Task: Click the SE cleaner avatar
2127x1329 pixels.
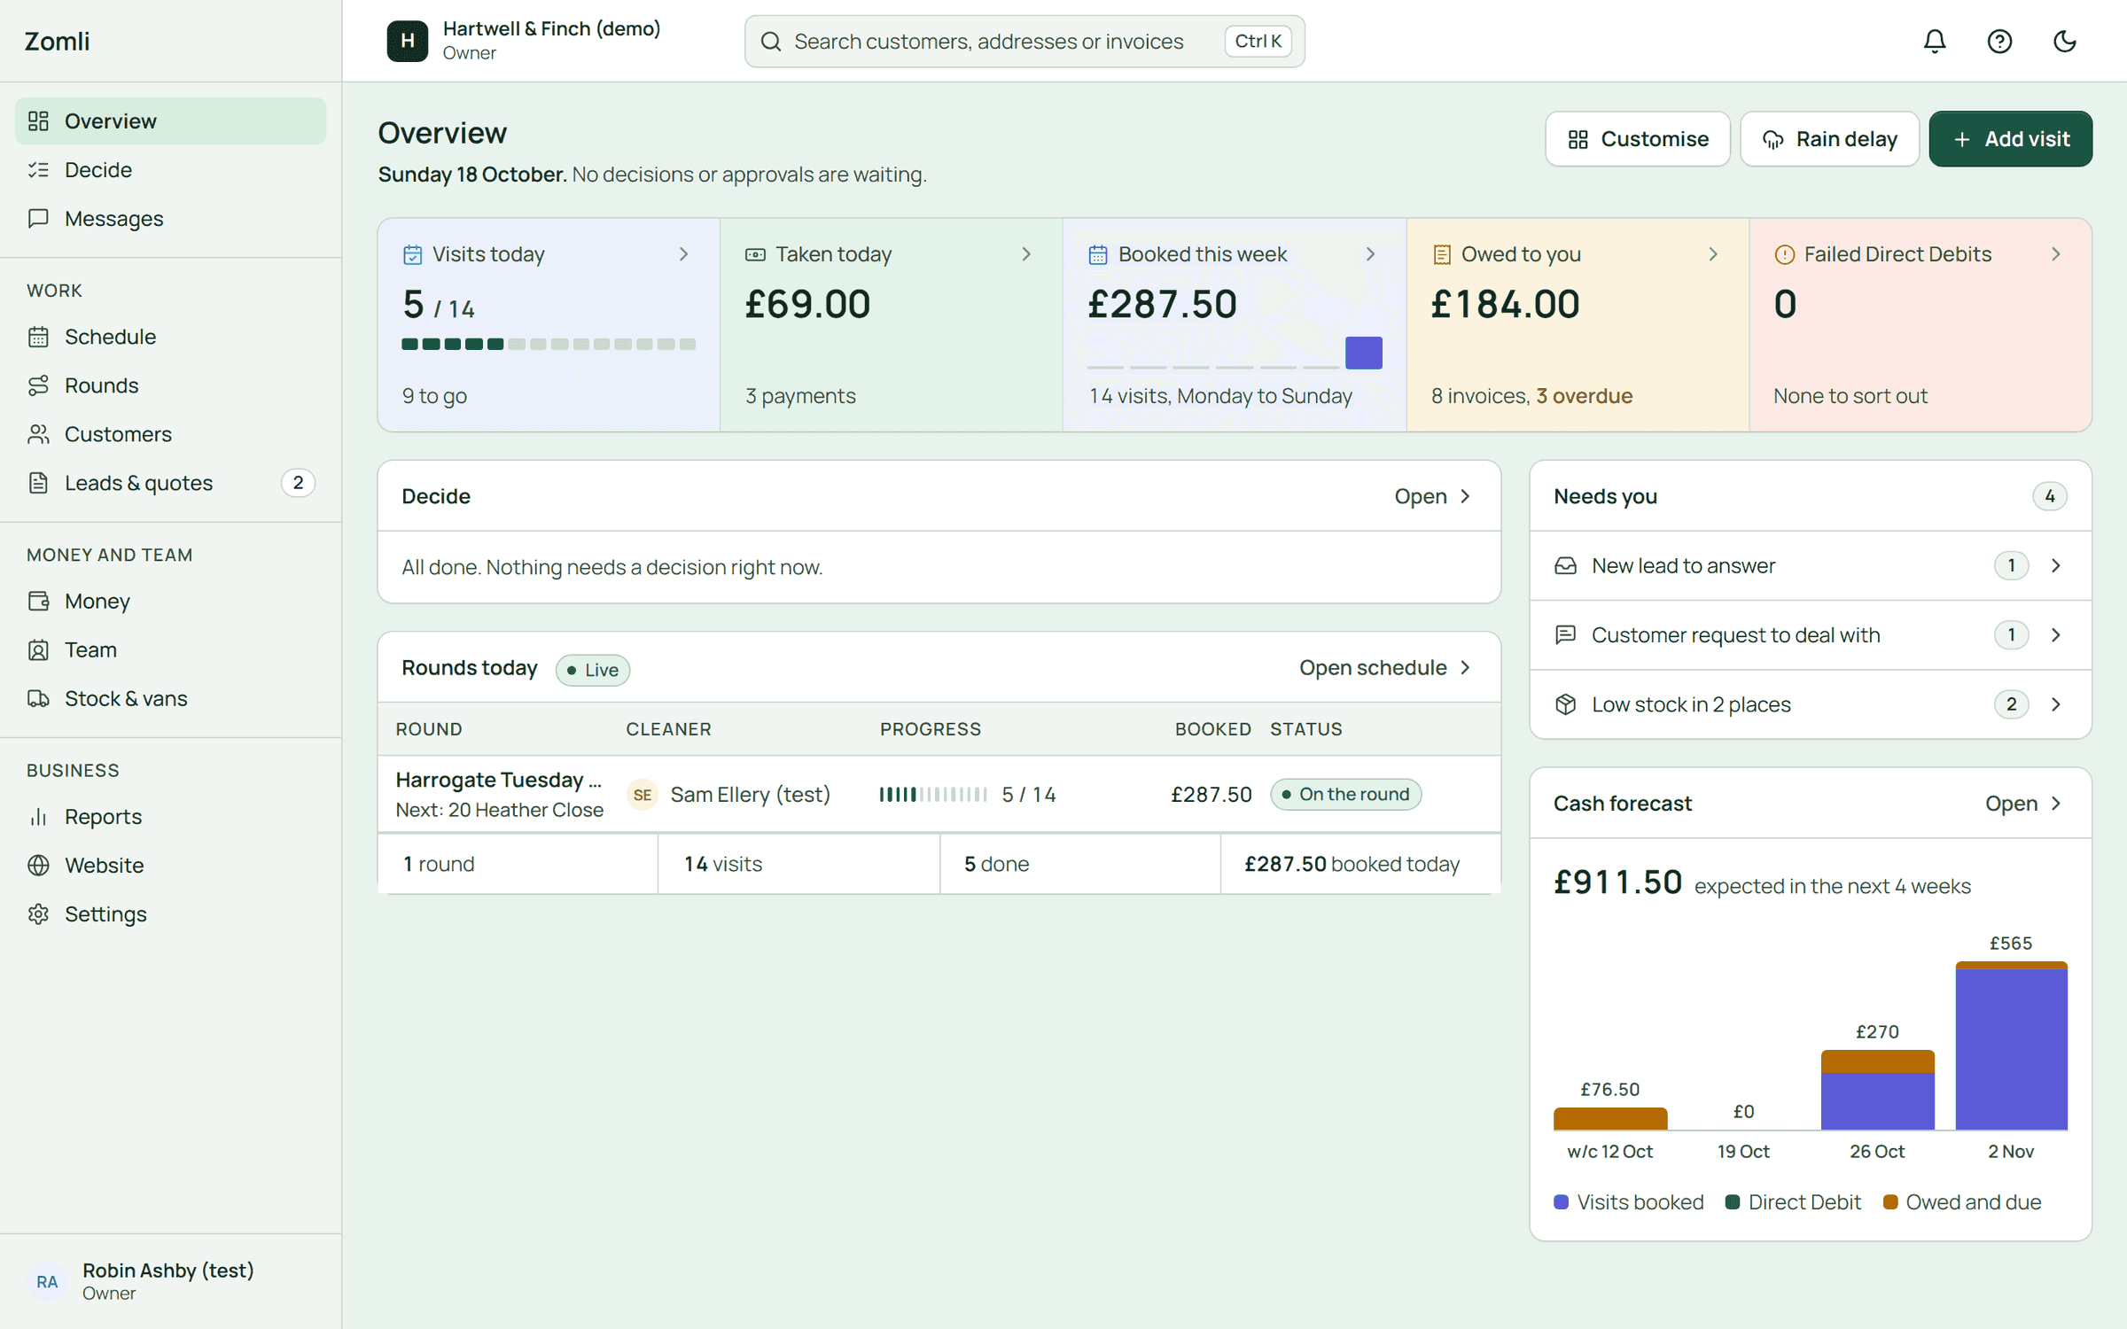Action: (x=643, y=795)
